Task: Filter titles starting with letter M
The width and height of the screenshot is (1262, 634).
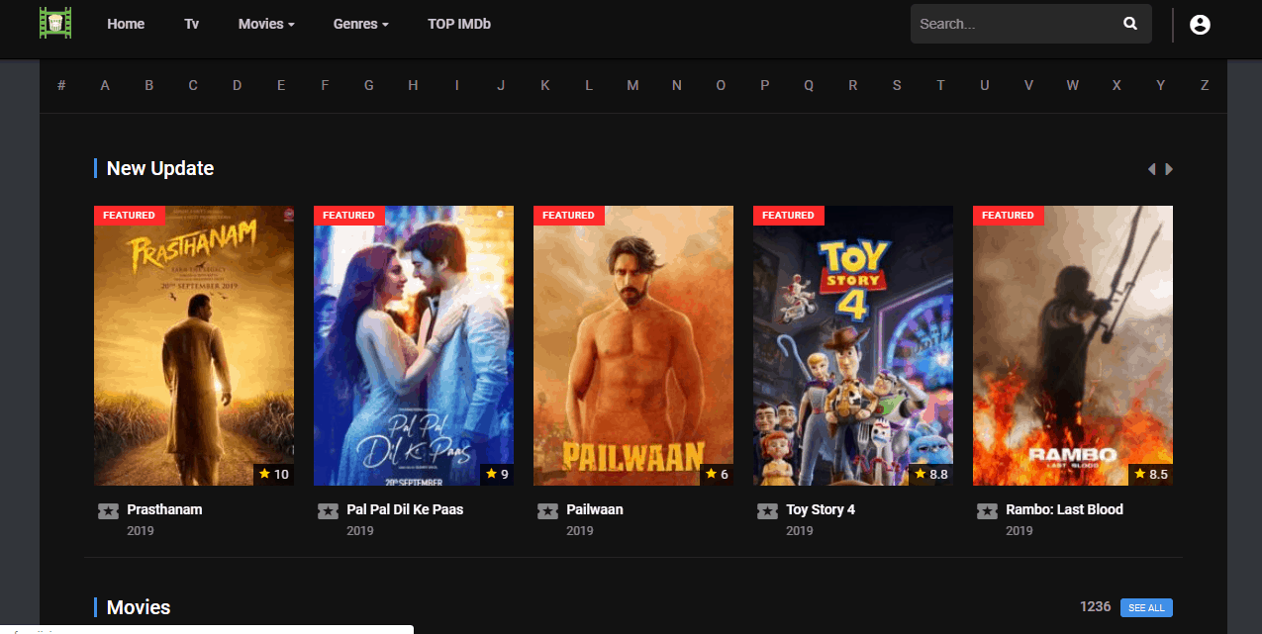Action: 632,85
